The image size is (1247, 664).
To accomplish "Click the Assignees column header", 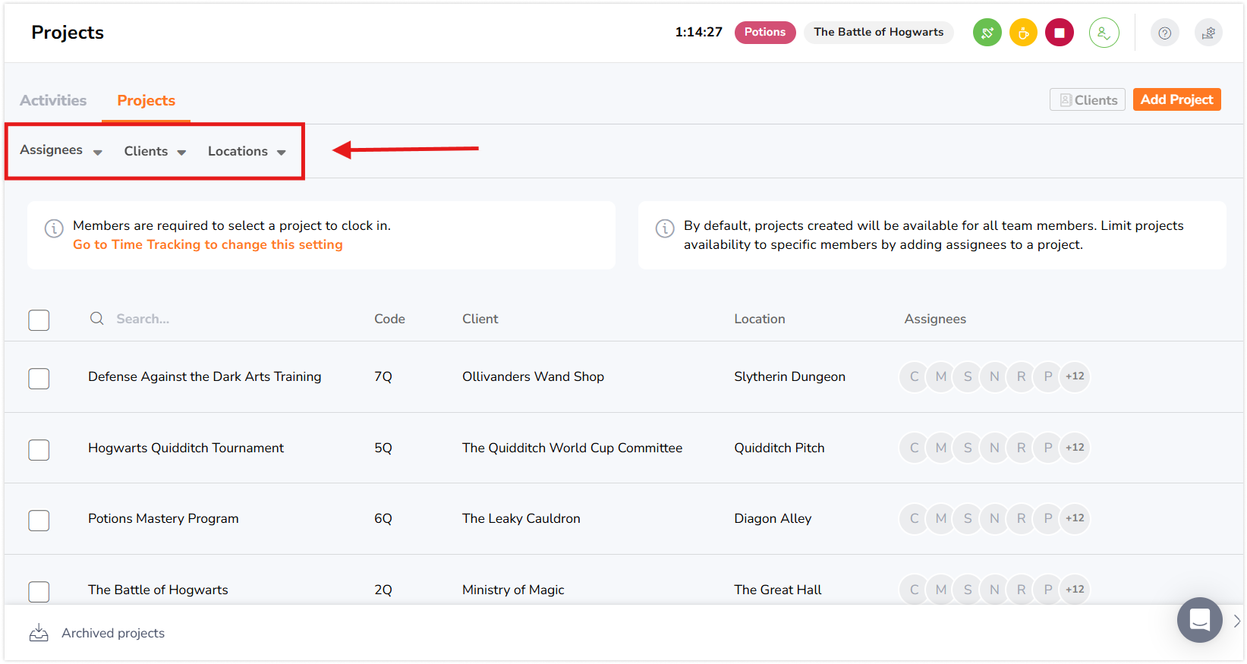I will click(935, 319).
